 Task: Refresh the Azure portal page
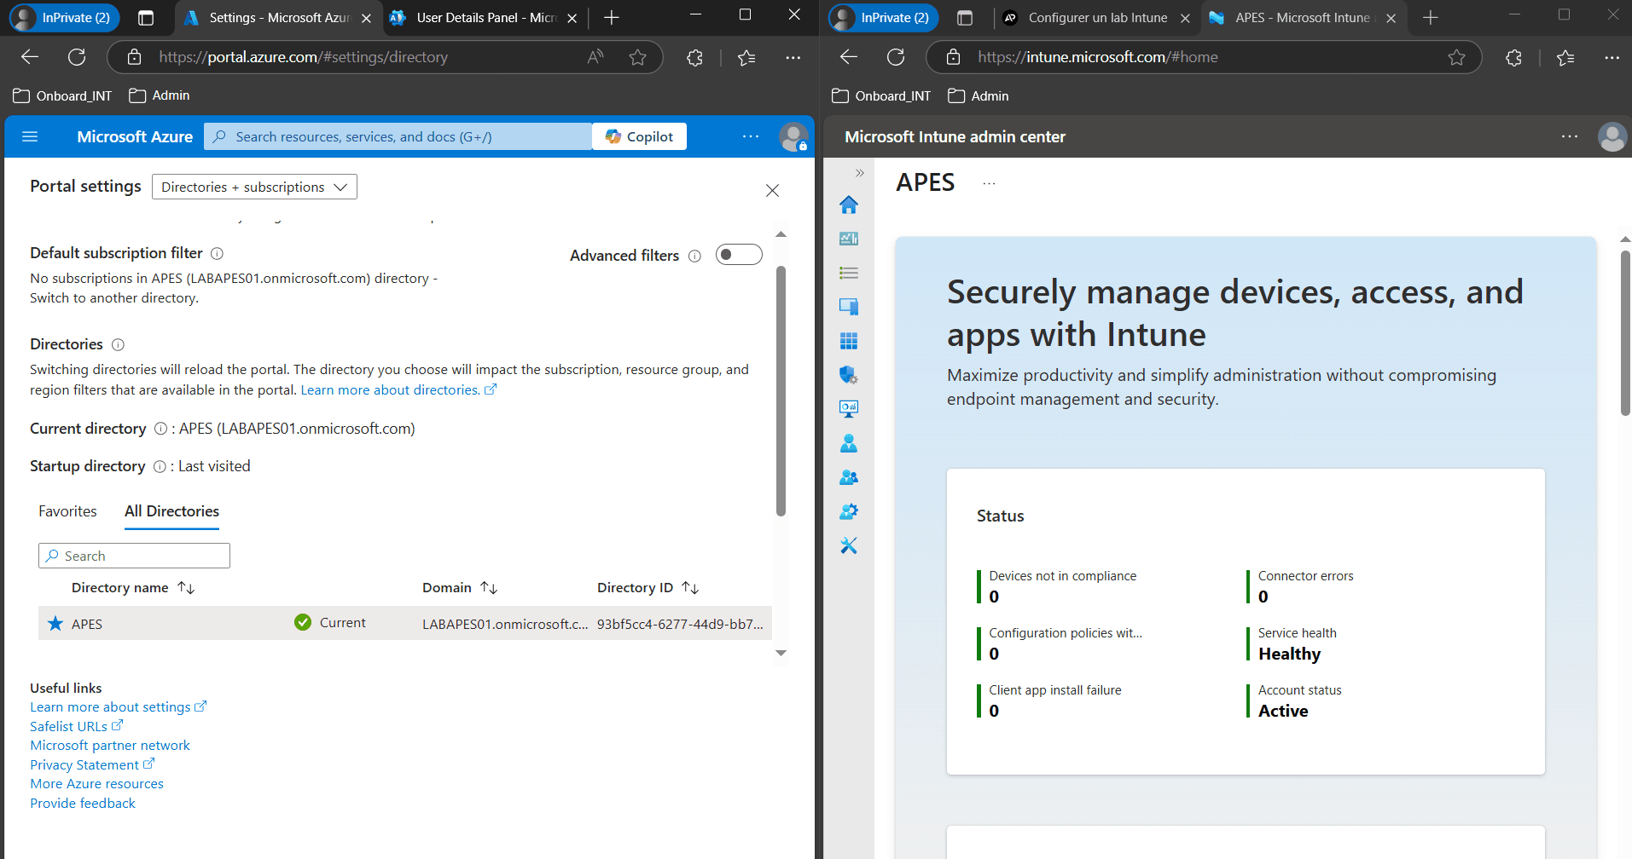(77, 57)
